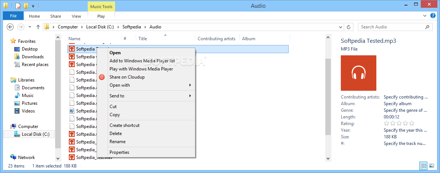This screenshot has width=440, height=173.
Task: Open the Play tab under Music Tools
Action: [101, 16]
